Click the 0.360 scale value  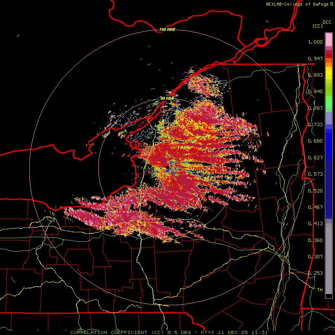coord(315,240)
